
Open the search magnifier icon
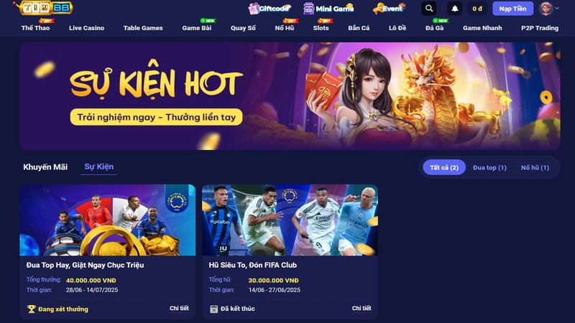point(428,8)
